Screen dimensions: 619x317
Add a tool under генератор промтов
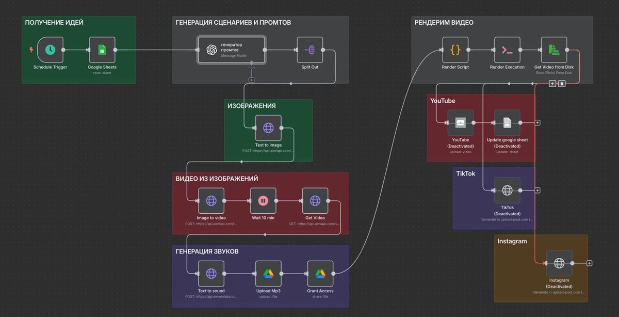tap(251, 80)
